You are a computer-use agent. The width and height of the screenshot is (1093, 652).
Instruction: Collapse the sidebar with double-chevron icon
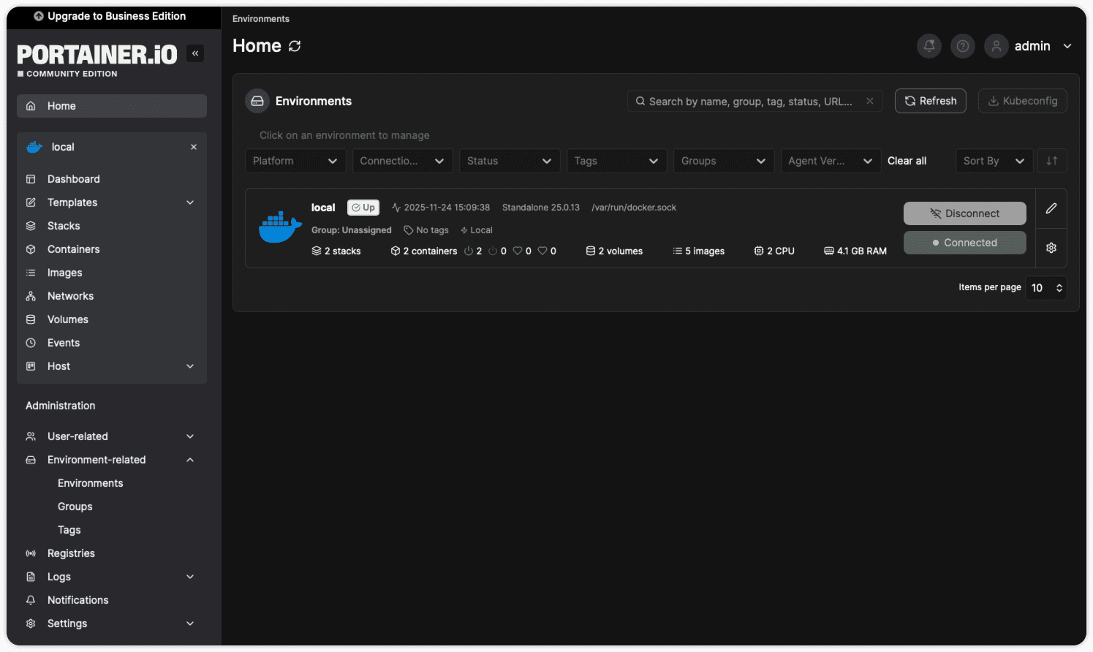pyautogui.click(x=195, y=53)
